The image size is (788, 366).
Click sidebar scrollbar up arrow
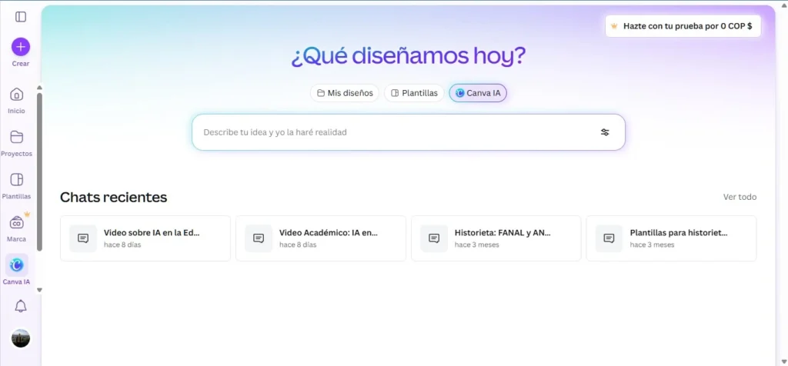pos(40,88)
